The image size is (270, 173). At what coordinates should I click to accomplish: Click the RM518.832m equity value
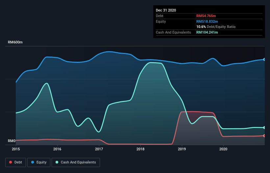pyautogui.click(x=207, y=21)
